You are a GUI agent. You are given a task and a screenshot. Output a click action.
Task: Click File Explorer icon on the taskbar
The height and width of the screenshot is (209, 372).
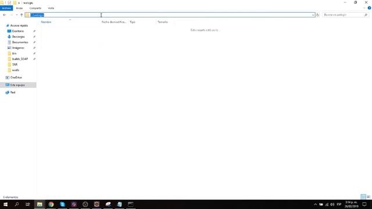[x=40, y=204]
